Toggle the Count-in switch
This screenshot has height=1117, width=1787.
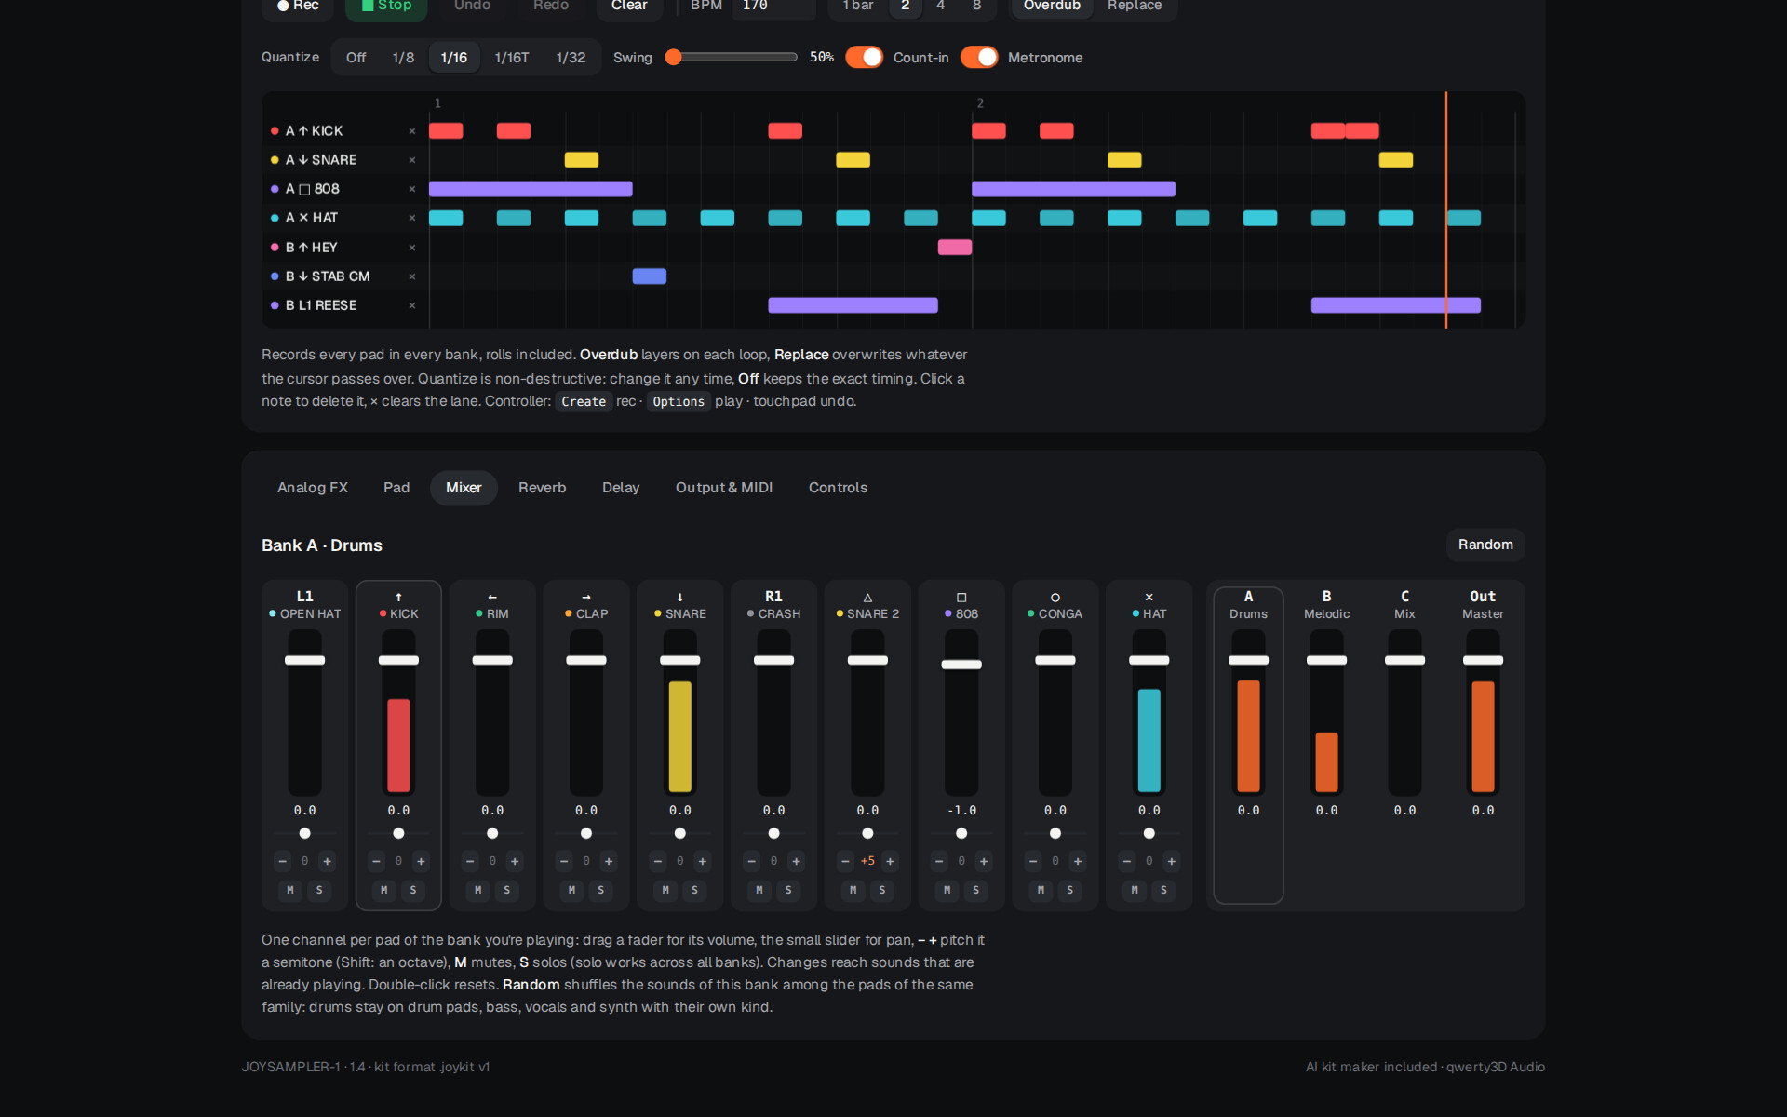pyautogui.click(x=864, y=57)
